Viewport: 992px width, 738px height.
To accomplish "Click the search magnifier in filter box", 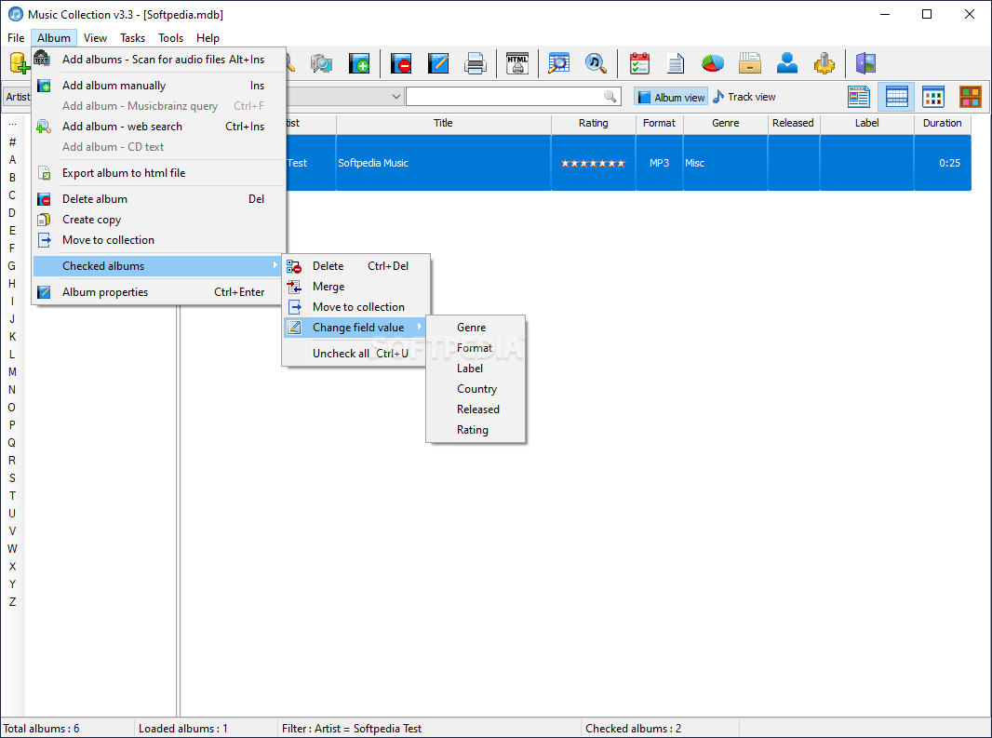I will point(610,96).
